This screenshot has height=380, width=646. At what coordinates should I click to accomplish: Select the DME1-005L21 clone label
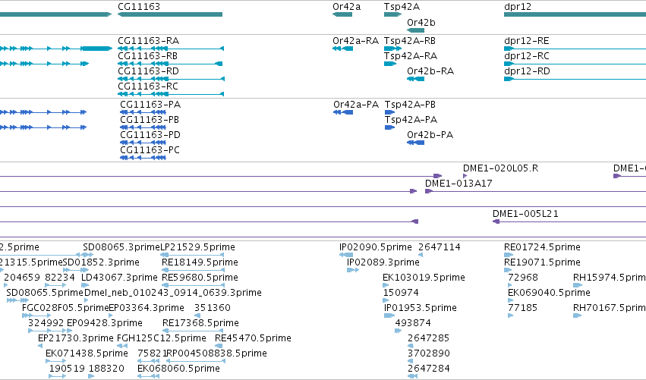click(x=525, y=214)
